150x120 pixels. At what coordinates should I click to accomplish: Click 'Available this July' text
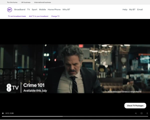(x=35, y=90)
